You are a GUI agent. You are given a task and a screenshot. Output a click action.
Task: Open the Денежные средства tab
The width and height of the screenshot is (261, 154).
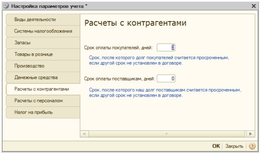[43, 78]
